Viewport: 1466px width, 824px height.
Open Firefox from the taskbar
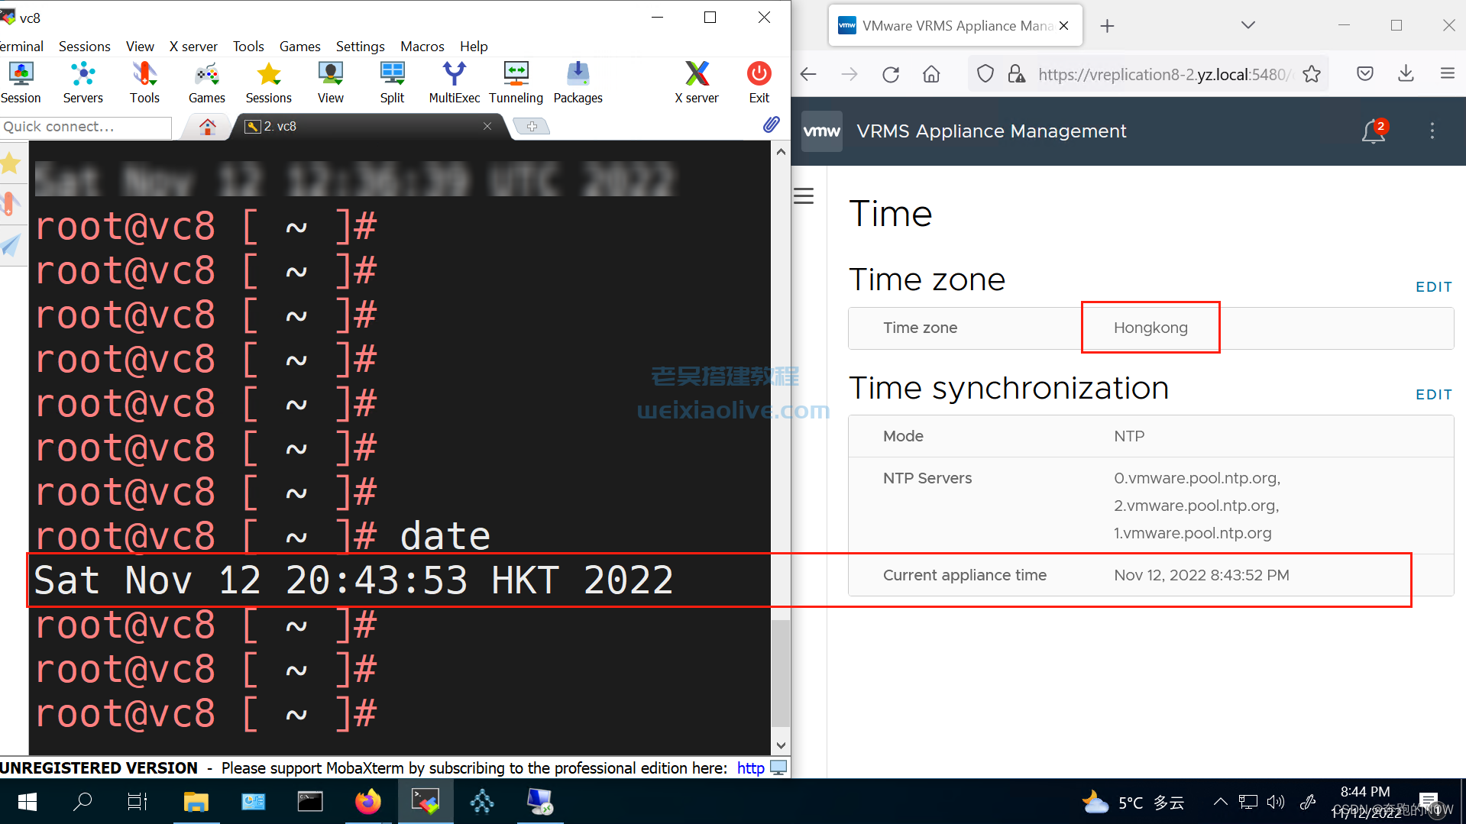point(367,802)
